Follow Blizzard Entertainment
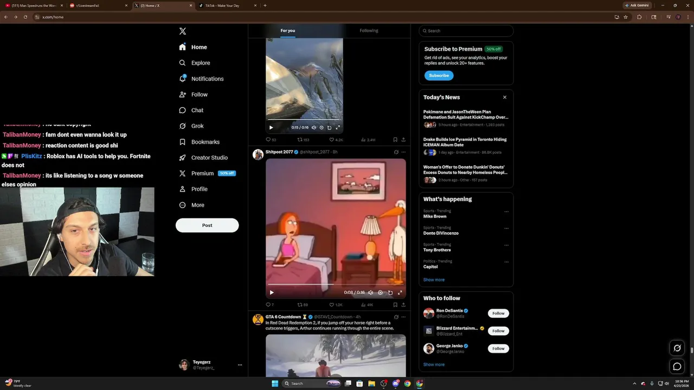Image resolution: width=694 pixels, height=390 pixels. [498, 331]
